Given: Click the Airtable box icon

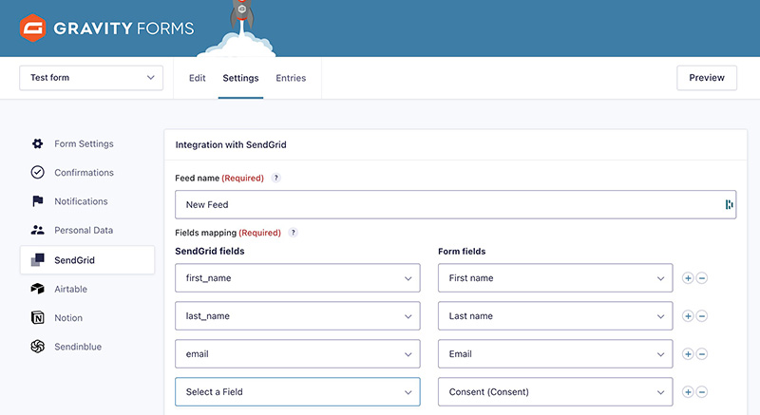Looking at the screenshot, I should click(x=37, y=289).
